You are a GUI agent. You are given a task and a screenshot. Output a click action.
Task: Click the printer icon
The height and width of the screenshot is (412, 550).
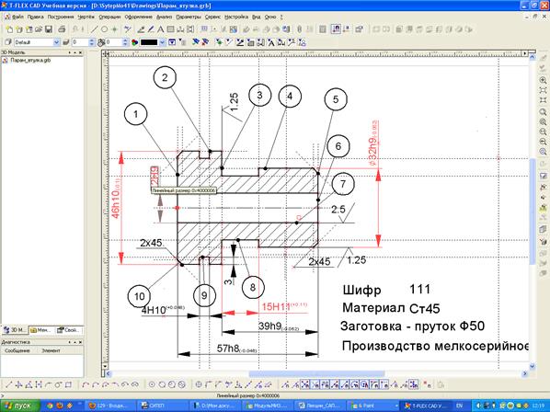tap(62, 29)
